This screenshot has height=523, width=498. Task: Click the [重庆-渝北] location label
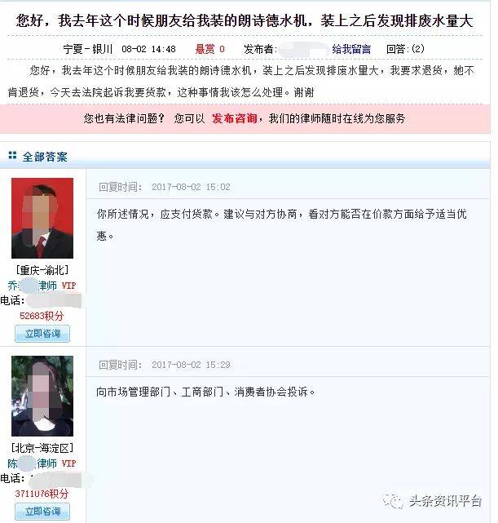click(x=42, y=270)
